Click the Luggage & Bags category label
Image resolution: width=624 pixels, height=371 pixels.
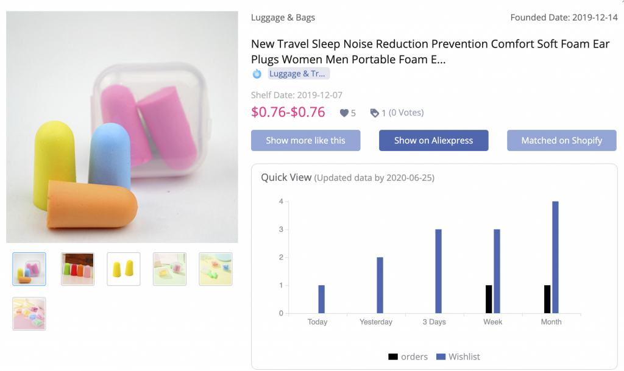point(283,18)
